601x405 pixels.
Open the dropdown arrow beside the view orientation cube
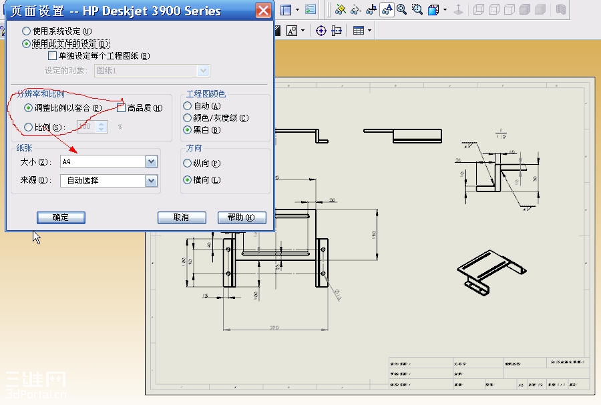445,9
